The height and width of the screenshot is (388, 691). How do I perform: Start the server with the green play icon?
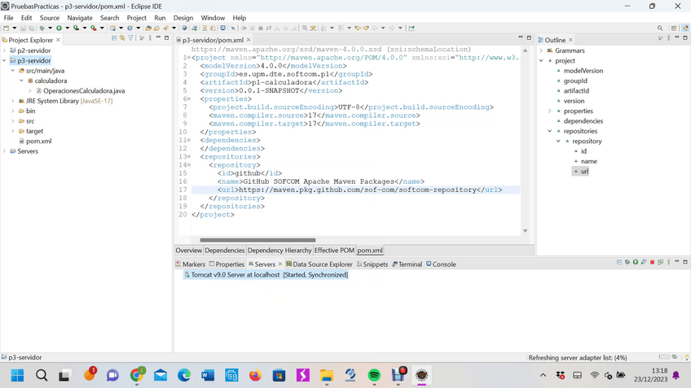point(636,263)
